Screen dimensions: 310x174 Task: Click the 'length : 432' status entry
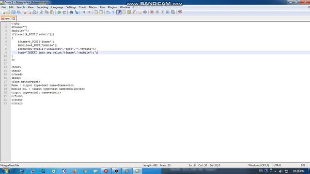click(151, 165)
